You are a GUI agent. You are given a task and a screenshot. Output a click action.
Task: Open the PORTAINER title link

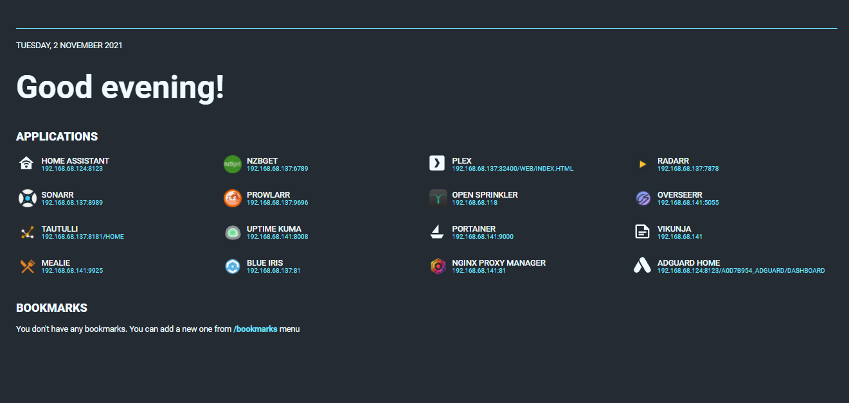click(x=474, y=229)
